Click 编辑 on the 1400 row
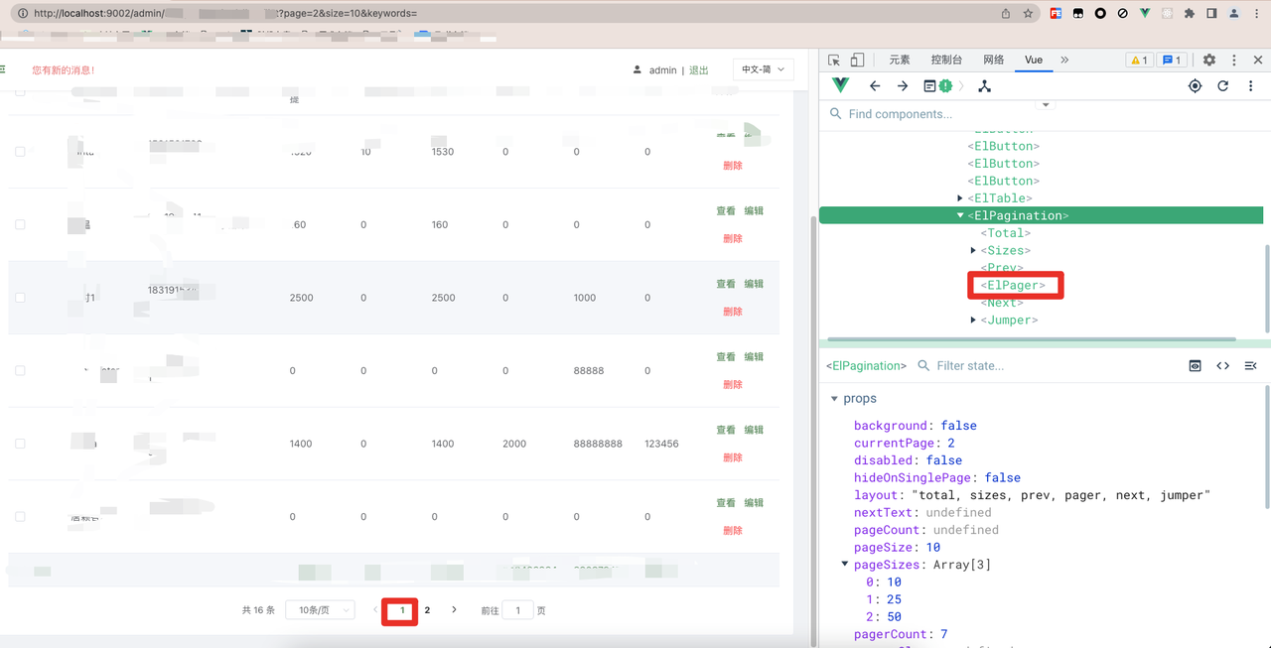 tap(754, 429)
